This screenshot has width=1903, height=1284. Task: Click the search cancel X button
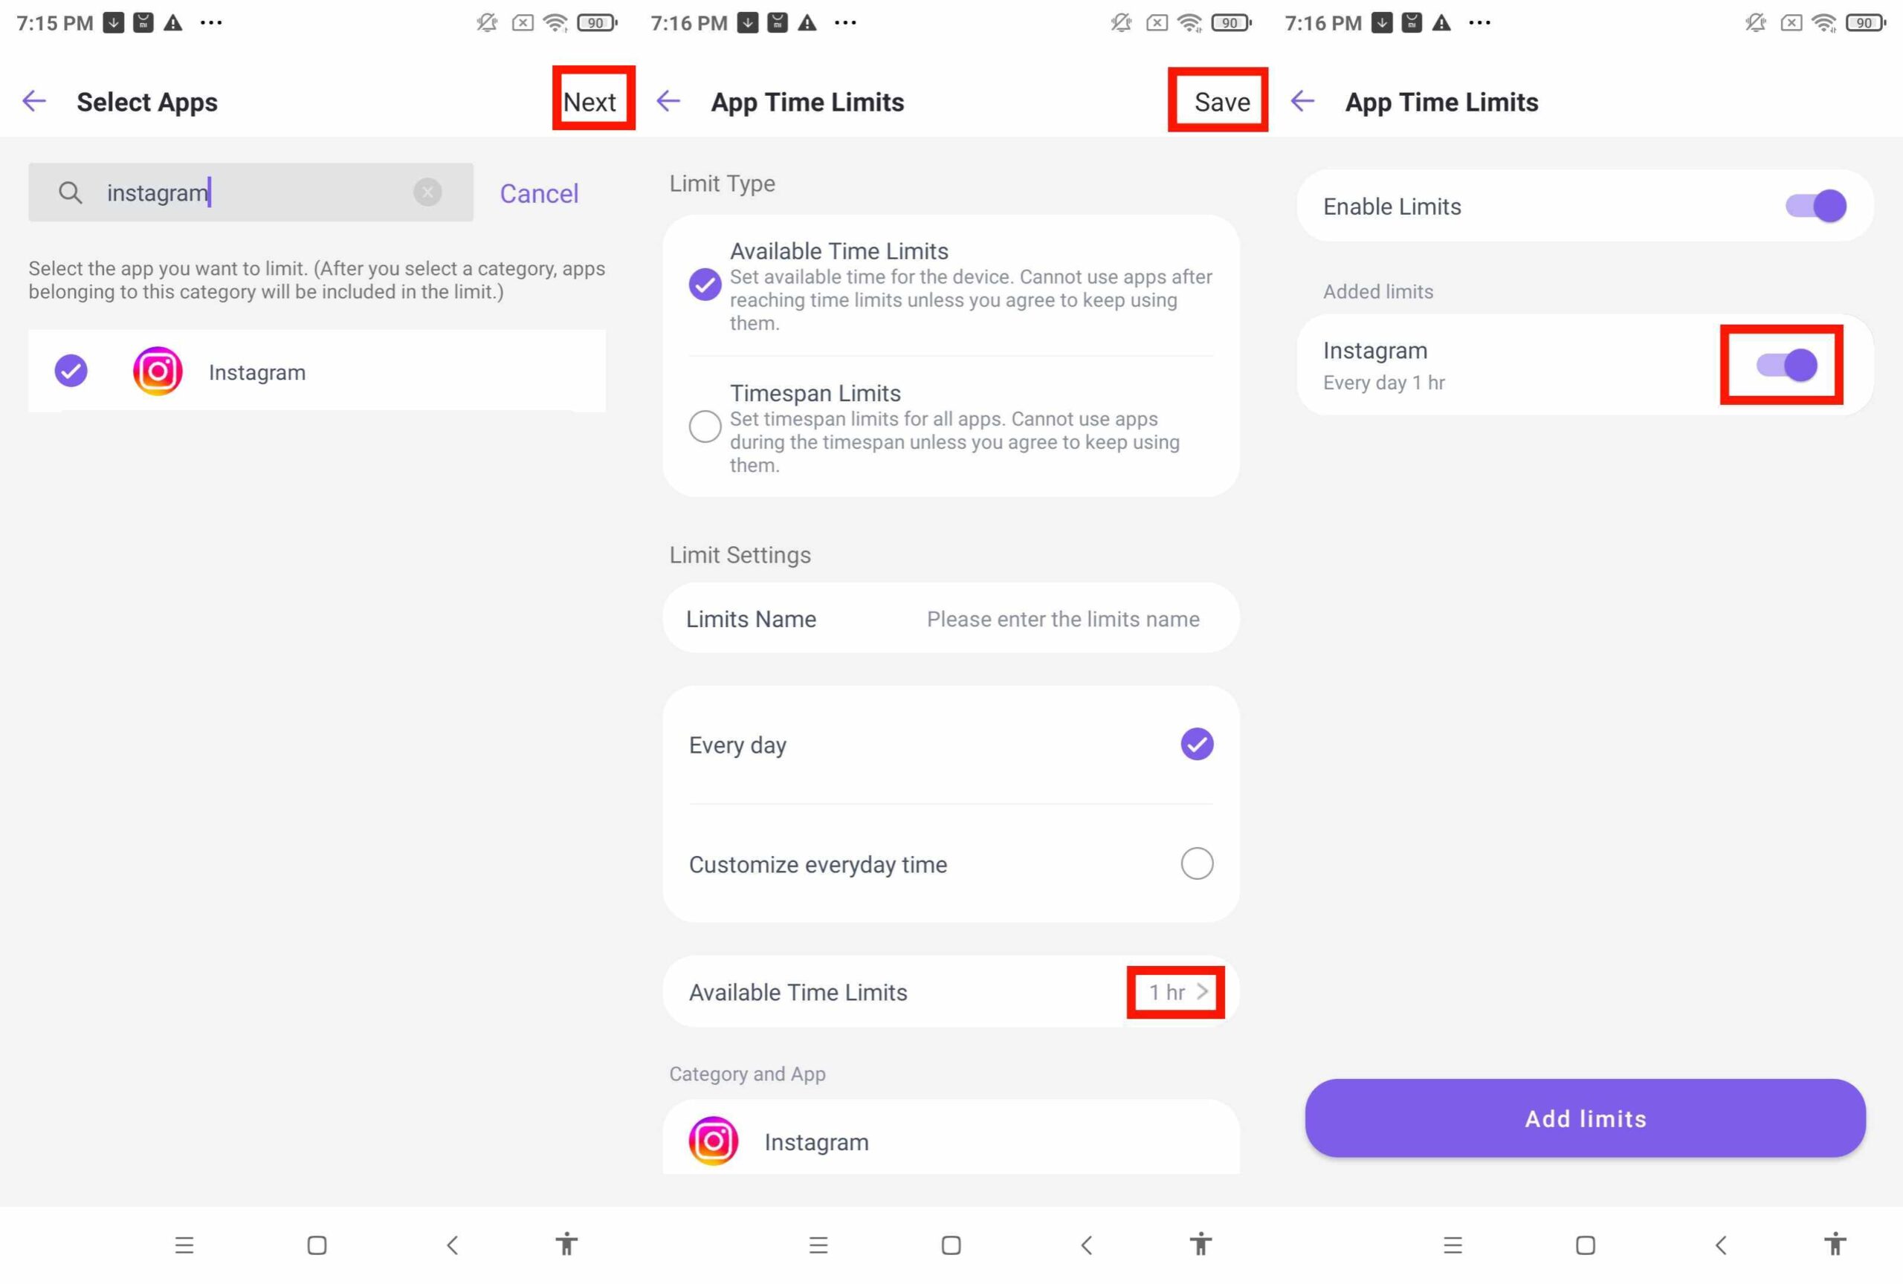point(428,192)
